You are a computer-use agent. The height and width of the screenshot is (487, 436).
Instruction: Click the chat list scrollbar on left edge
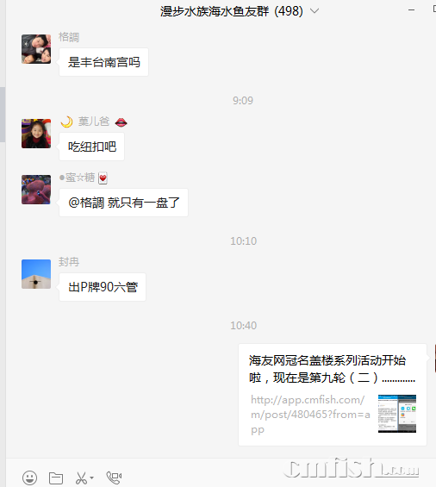(3, 115)
